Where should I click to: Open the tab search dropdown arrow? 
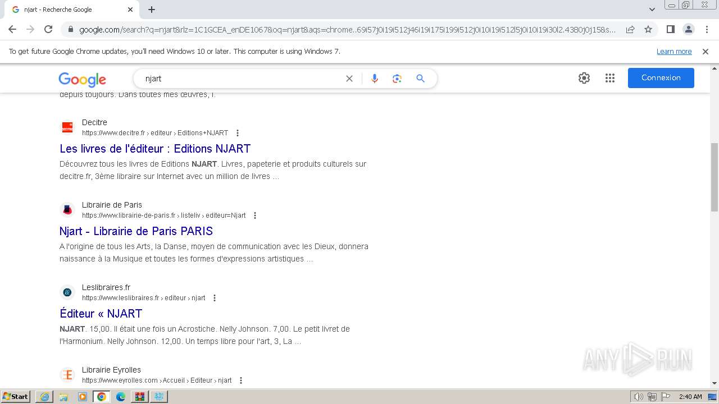click(x=652, y=10)
